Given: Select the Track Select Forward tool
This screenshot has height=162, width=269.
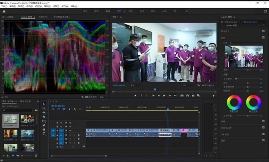Looking at the screenshot, I should click(44, 108).
